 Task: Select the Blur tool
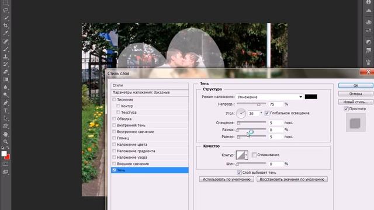click(x=5, y=87)
